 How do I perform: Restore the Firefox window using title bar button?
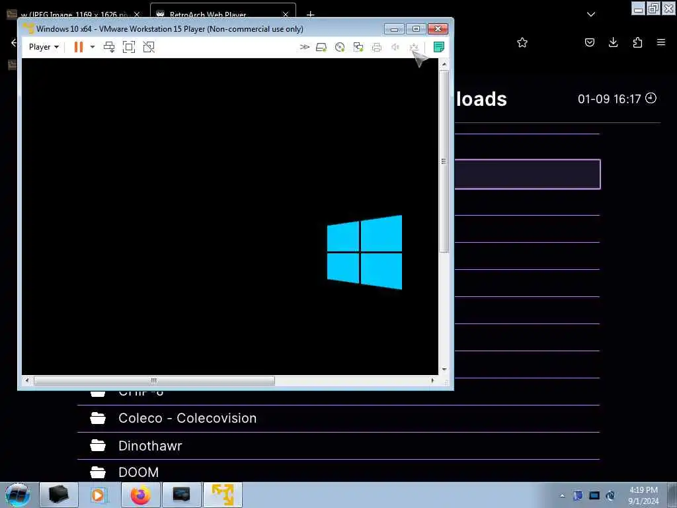pyautogui.click(x=654, y=8)
